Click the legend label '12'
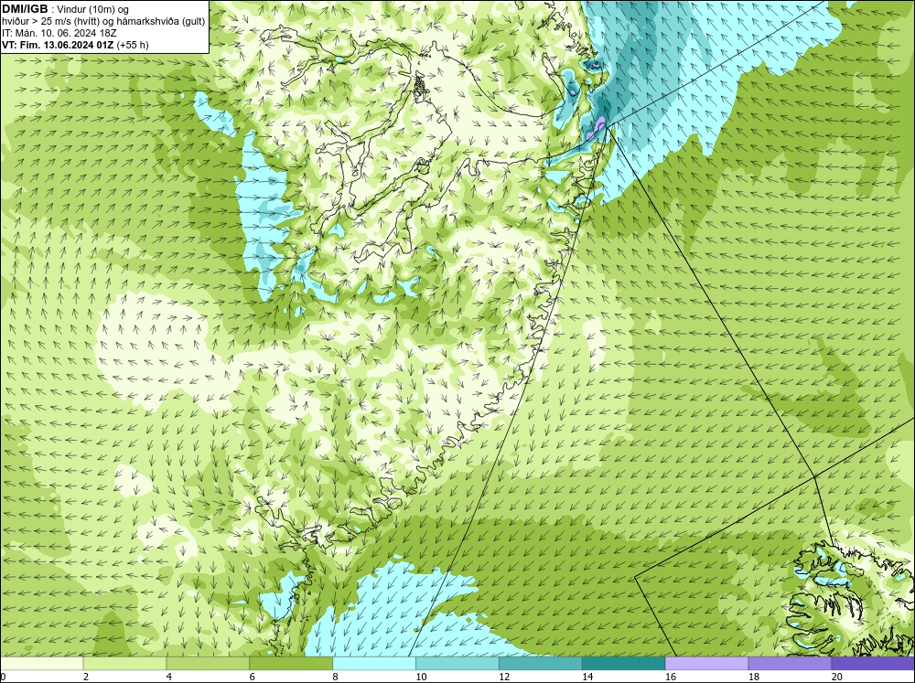This screenshot has height=683, width=915. click(x=503, y=677)
